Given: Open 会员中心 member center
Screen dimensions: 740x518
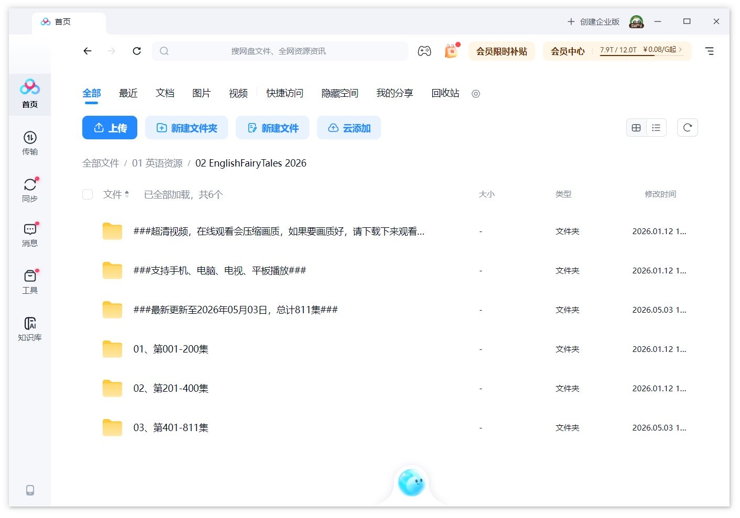Looking at the screenshot, I should pos(568,51).
